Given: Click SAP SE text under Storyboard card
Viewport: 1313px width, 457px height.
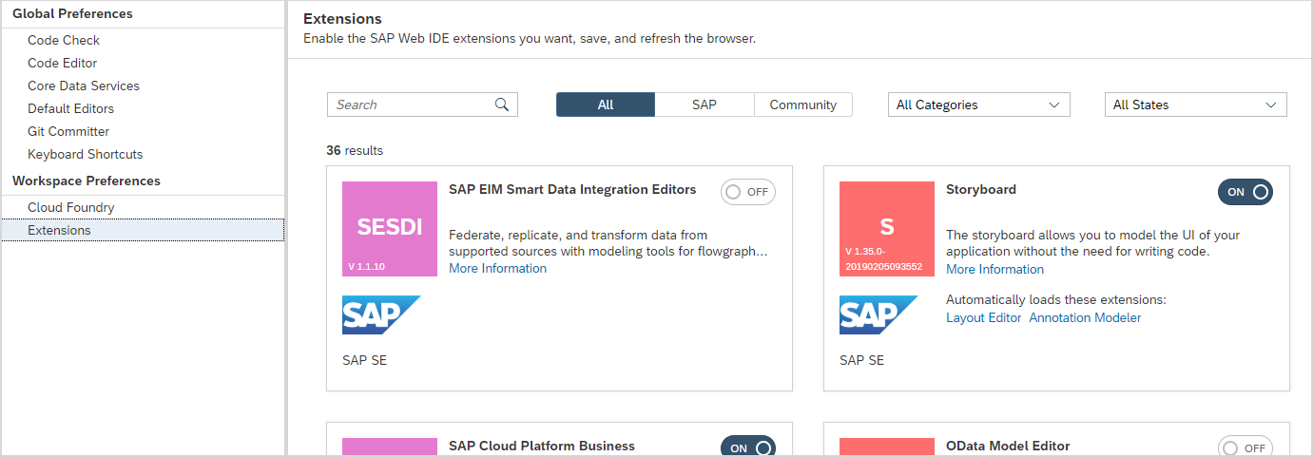Looking at the screenshot, I should [862, 360].
